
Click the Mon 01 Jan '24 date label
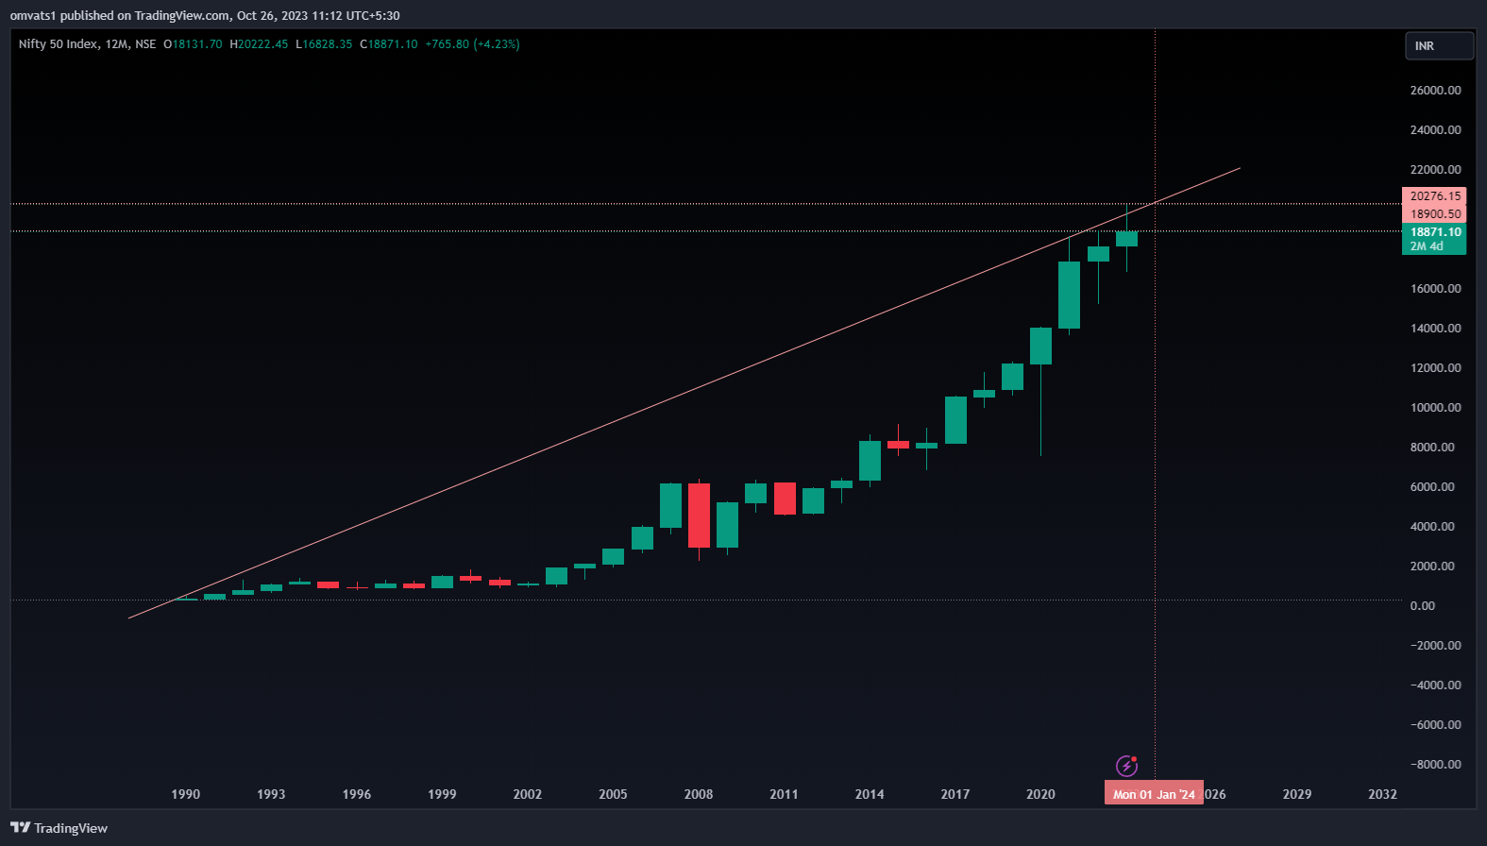(x=1154, y=794)
